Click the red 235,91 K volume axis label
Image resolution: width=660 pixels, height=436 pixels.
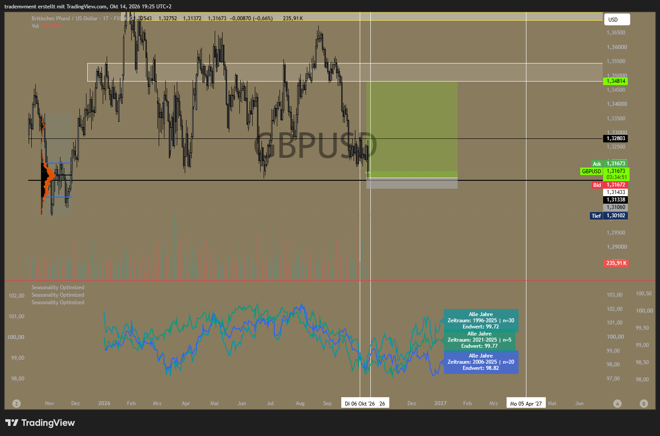point(615,263)
